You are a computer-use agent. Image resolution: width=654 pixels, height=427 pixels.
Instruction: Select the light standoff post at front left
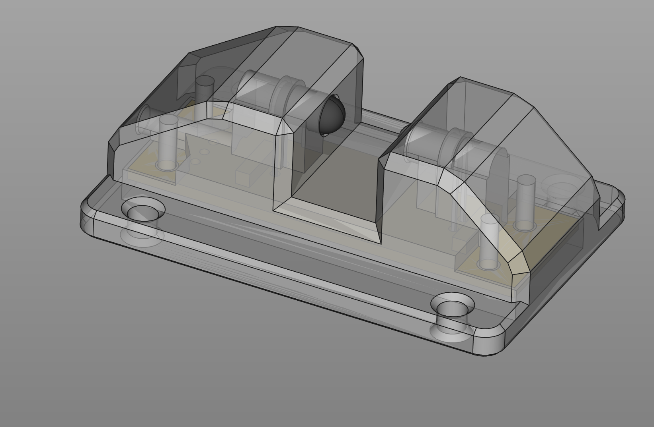tap(168, 142)
